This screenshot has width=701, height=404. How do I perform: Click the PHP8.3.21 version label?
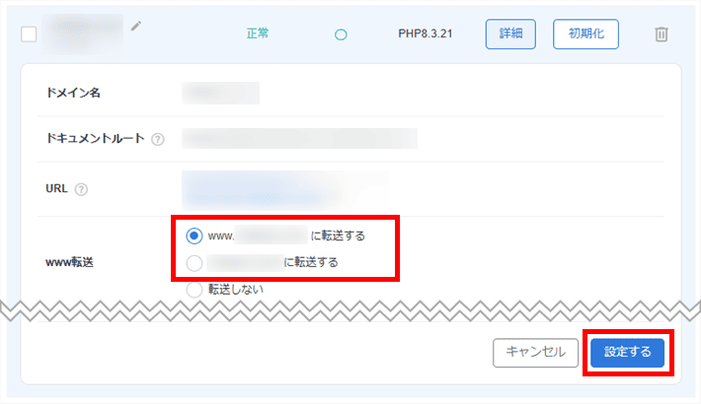pos(427,34)
